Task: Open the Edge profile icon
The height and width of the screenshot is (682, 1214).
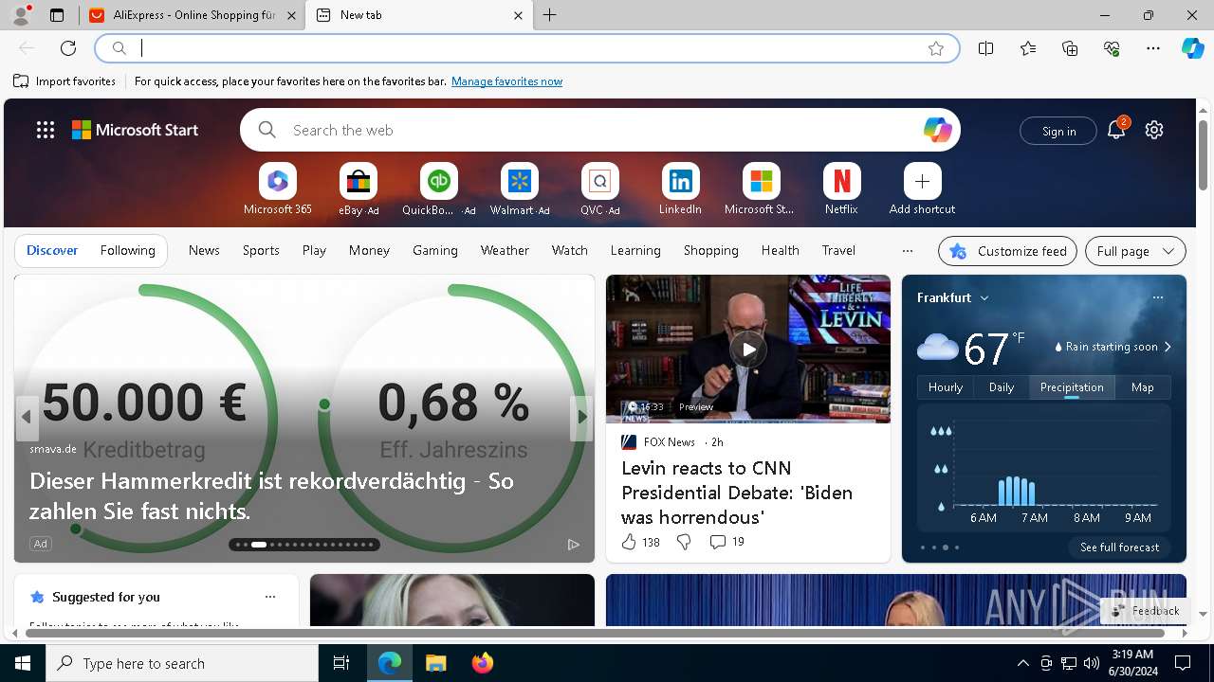Action: (x=21, y=15)
